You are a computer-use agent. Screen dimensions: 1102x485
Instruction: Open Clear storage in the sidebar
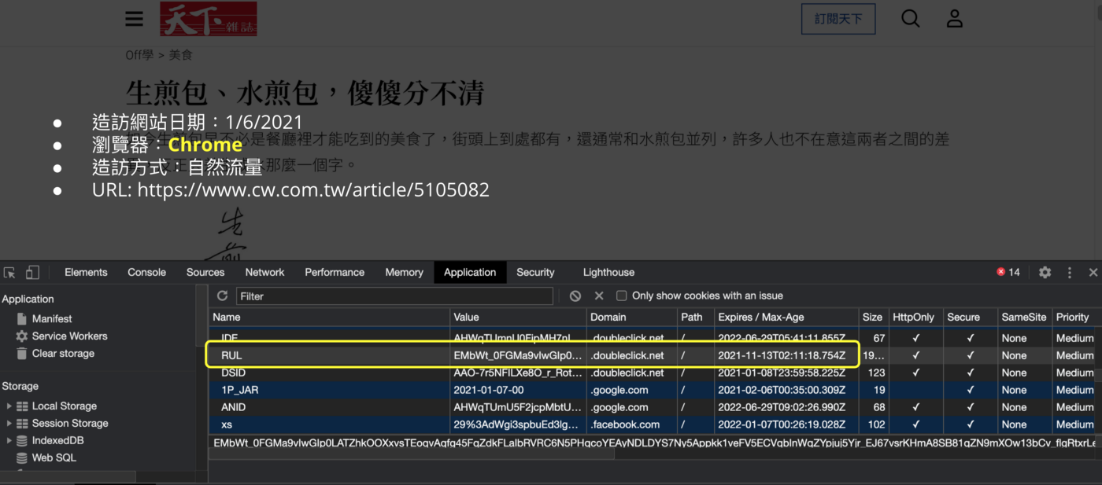click(x=63, y=354)
